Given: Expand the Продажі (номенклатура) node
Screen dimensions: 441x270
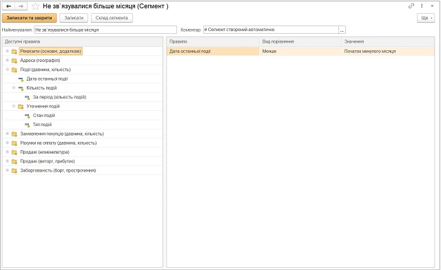Looking at the screenshot, I should pyautogui.click(x=8, y=152).
